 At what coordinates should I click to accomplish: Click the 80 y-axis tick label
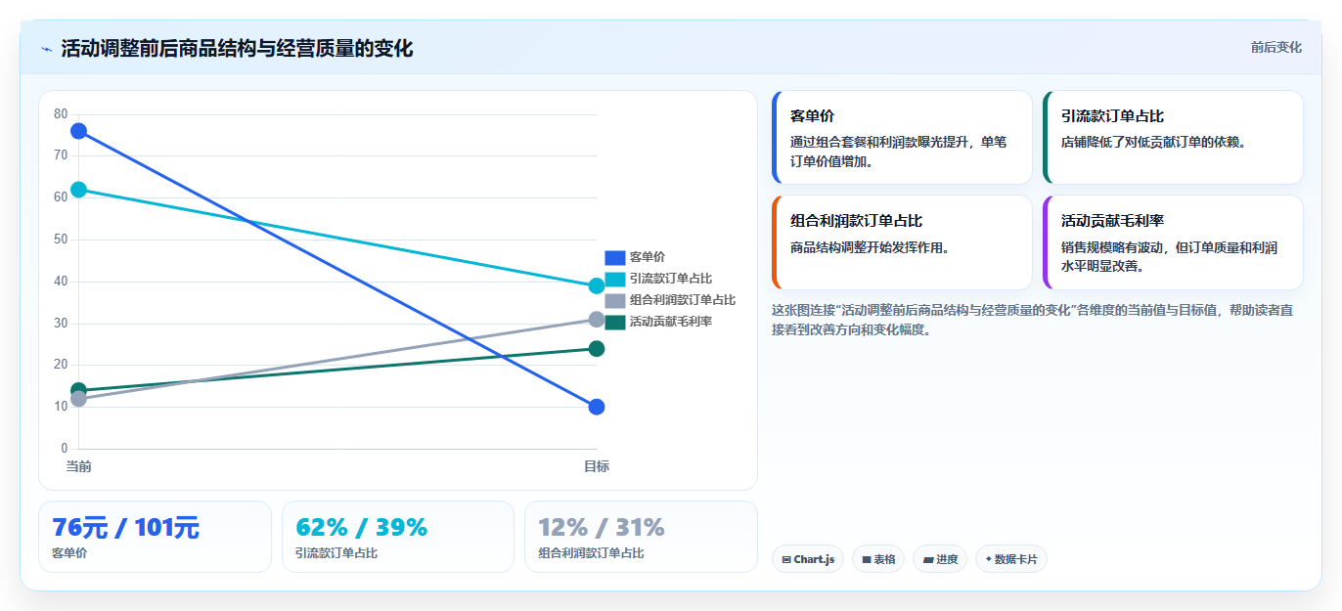coord(61,114)
